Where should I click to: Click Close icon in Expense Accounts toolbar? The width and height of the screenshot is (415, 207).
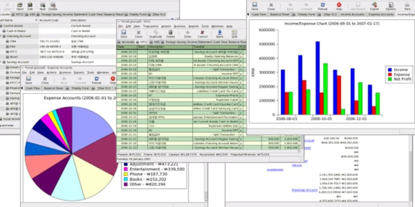(x=45, y=80)
